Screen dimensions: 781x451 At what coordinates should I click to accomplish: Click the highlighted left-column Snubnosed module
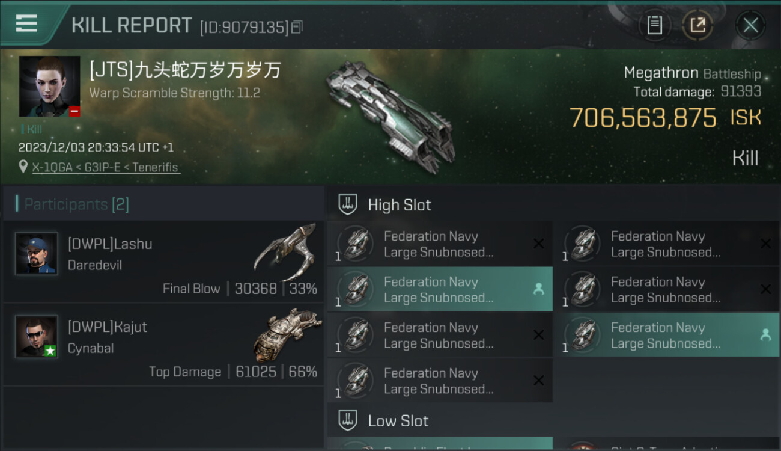pos(439,289)
